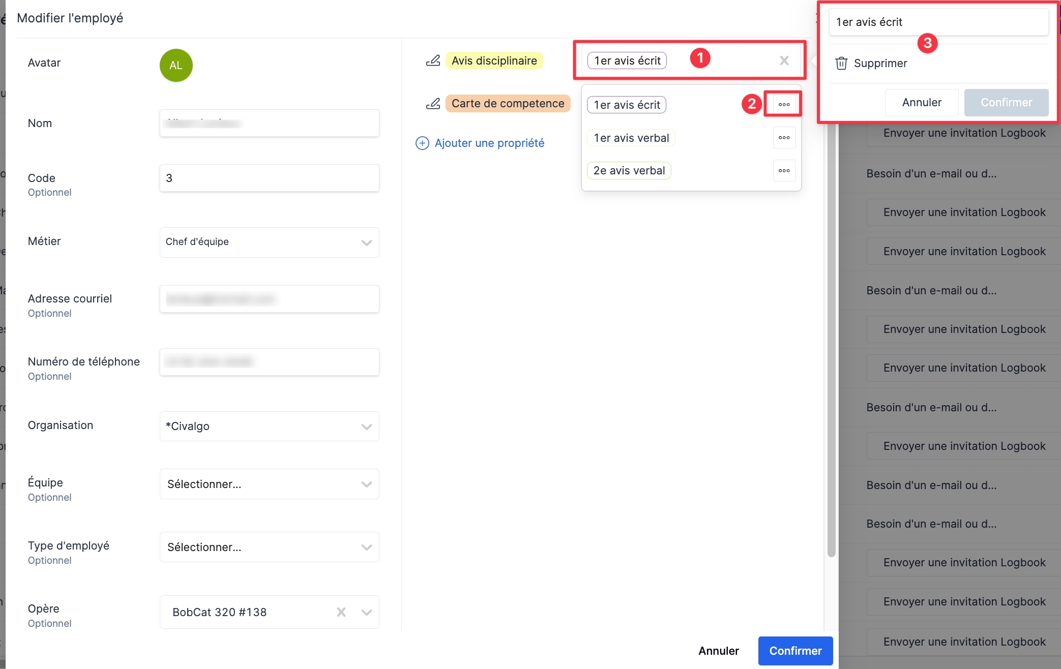
Task: Click the edit icon beside Avis disciplinaire
Action: point(433,60)
